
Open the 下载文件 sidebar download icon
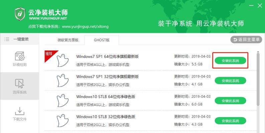(20, 111)
